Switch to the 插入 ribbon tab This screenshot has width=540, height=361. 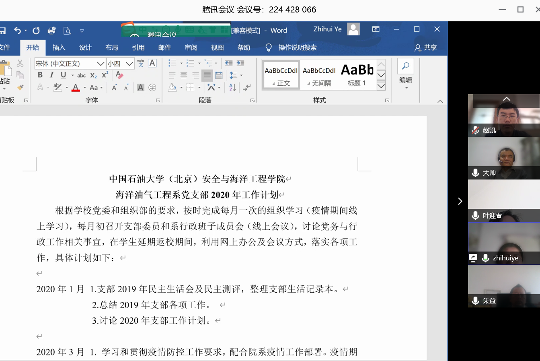pyautogui.click(x=59, y=47)
